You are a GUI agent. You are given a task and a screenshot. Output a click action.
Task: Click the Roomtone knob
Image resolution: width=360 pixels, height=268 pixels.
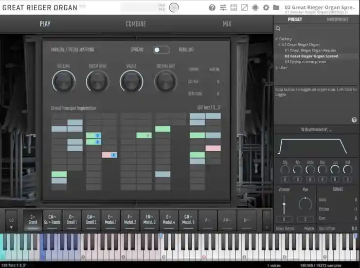(x=98, y=81)
